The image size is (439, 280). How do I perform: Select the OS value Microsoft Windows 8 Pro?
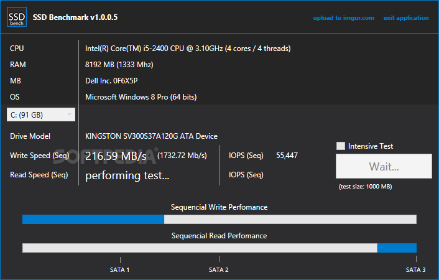tap(127, 97)
